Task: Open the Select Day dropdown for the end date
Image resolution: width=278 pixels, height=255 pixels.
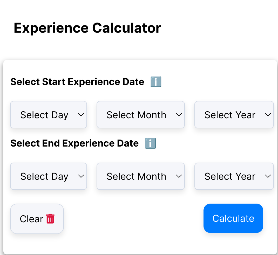Action: click(48, 176)
